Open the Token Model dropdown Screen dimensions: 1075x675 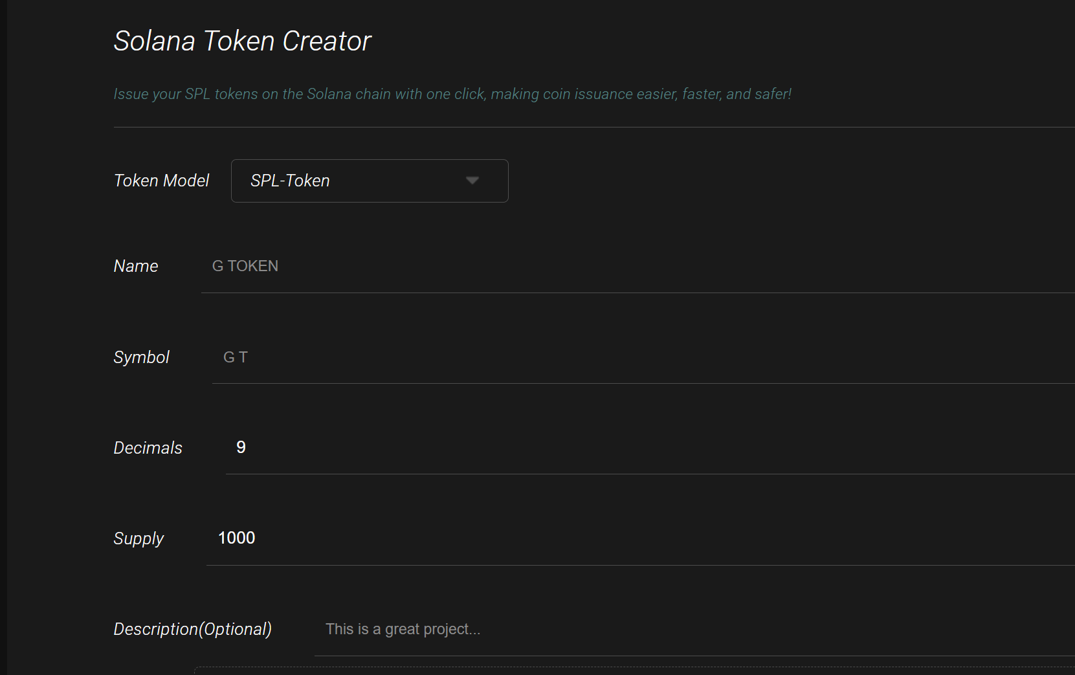click(x=369, y=181)
